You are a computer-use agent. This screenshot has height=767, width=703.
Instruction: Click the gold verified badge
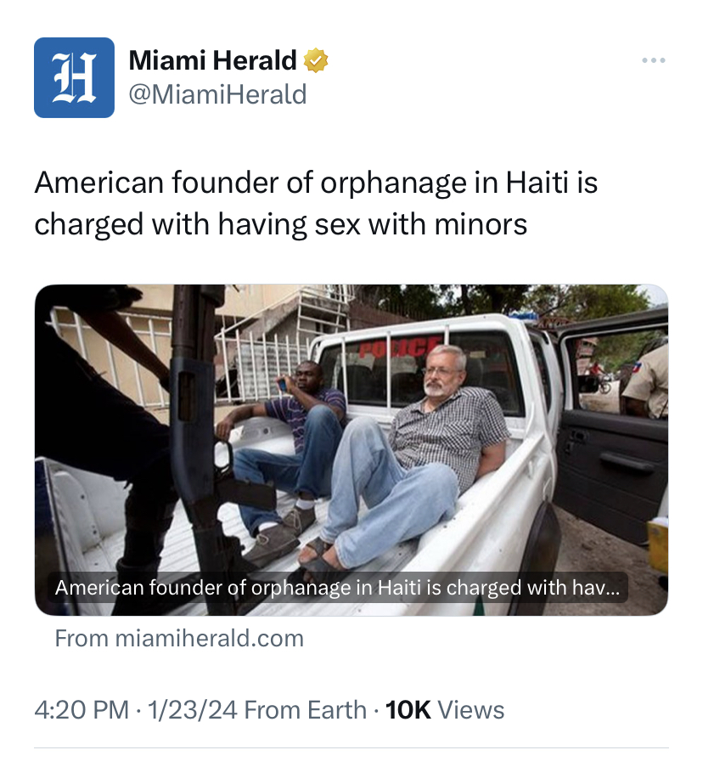pyautogui.click(x=316, y=60)
